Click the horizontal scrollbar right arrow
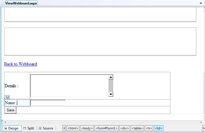 click(201, 122)
